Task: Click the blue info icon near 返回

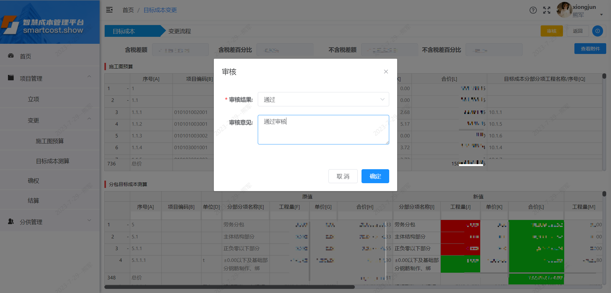Action: pyautogui.click(x=597, y=31)
